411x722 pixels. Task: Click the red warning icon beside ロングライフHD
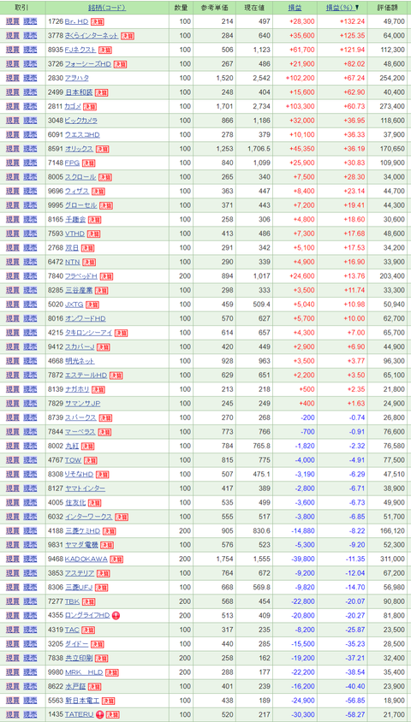[116, 616]
